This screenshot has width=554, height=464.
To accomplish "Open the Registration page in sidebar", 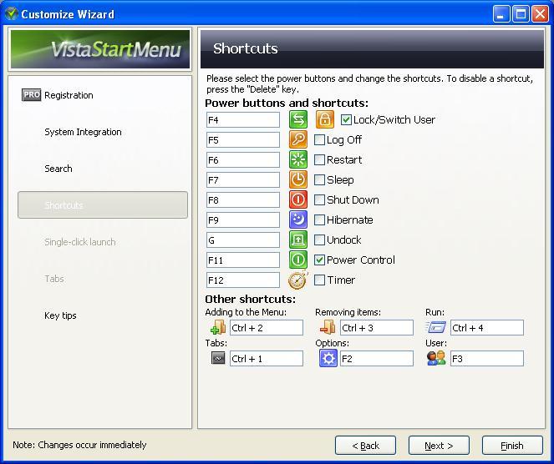I will point(69,95).
